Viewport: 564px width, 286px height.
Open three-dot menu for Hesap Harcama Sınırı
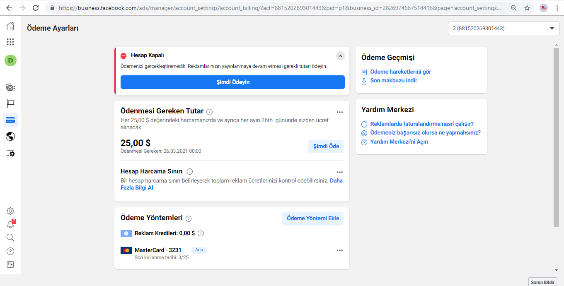[340, 172]
